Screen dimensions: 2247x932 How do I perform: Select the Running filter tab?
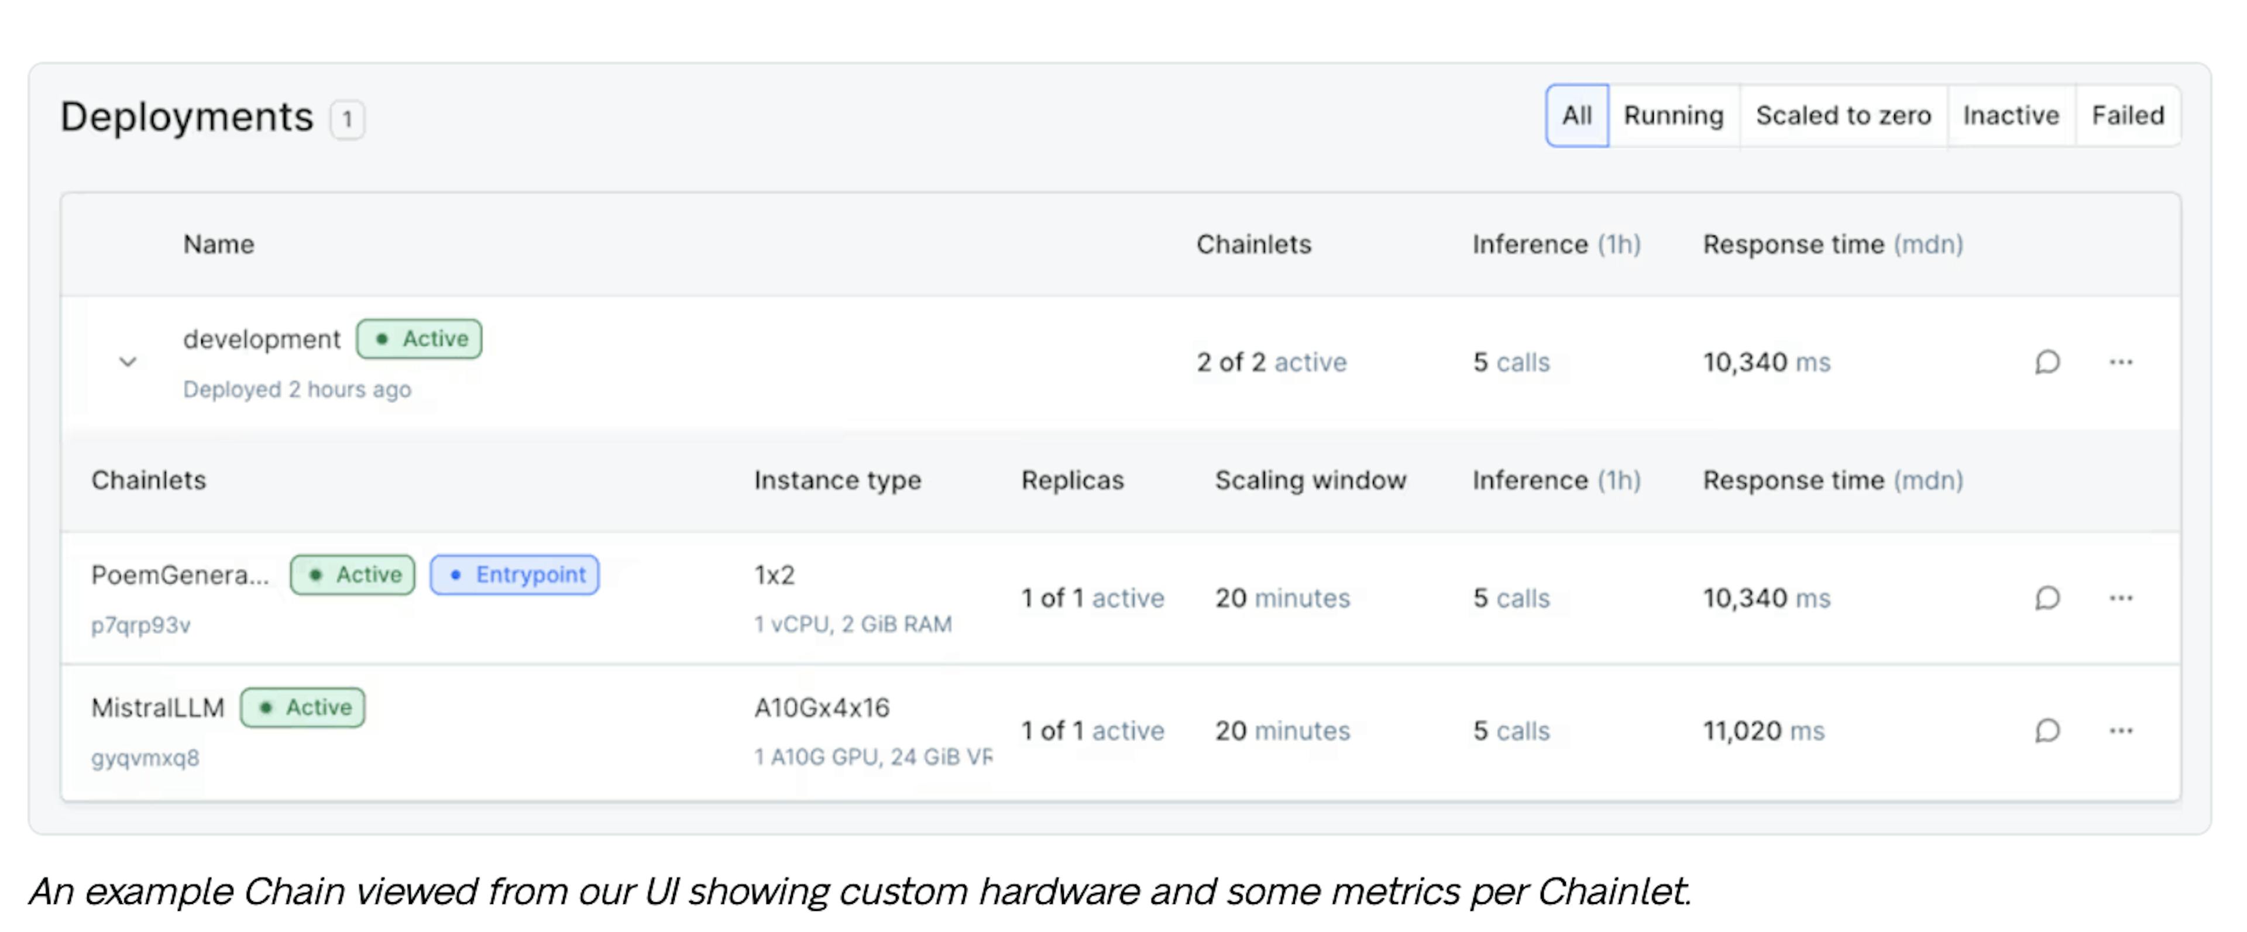click(1672, 115)
